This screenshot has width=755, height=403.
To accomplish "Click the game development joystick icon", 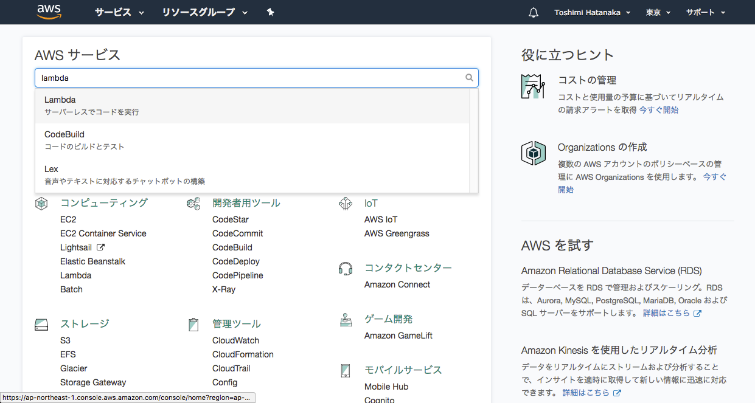I will (346, 320).
